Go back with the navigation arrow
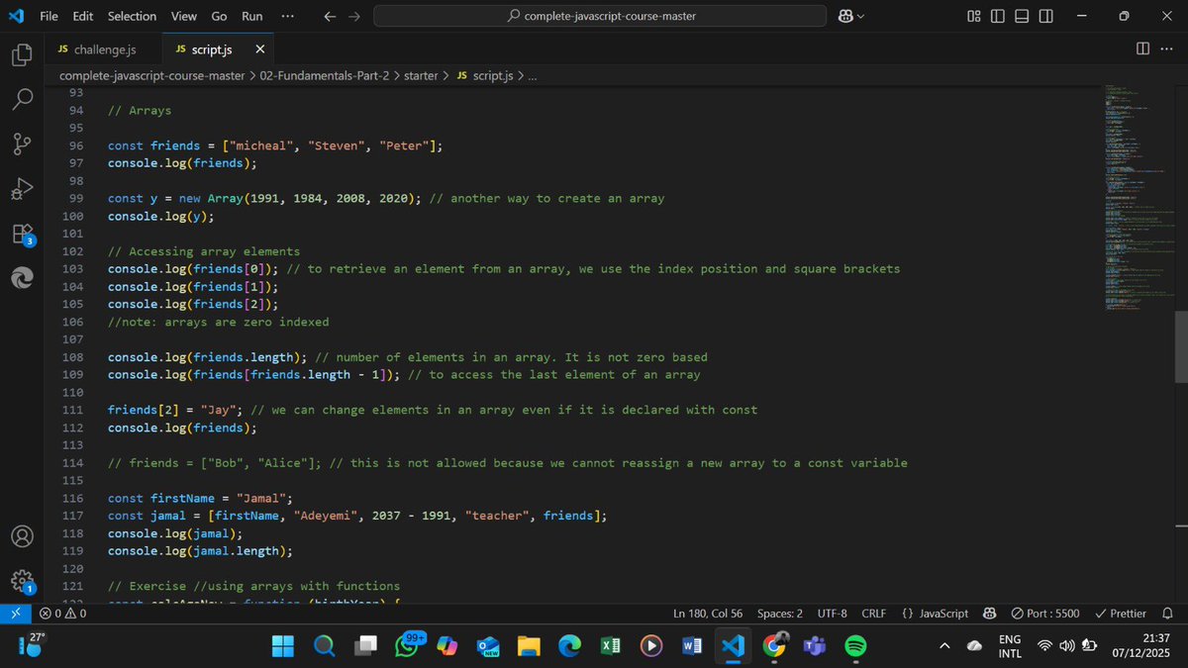The width and height of the screenshot is (1188, 668). 331,16
